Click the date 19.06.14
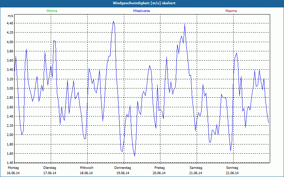The width and height of the screenshot is (284, 177). pos(123,173)
